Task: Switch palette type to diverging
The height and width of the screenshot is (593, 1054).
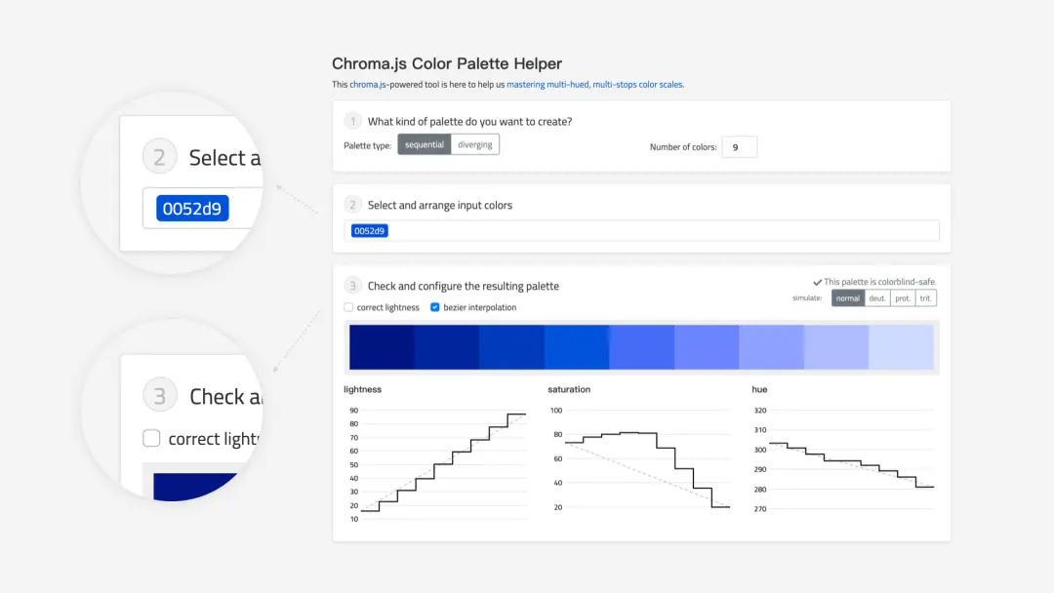Action: coord(475,144)
